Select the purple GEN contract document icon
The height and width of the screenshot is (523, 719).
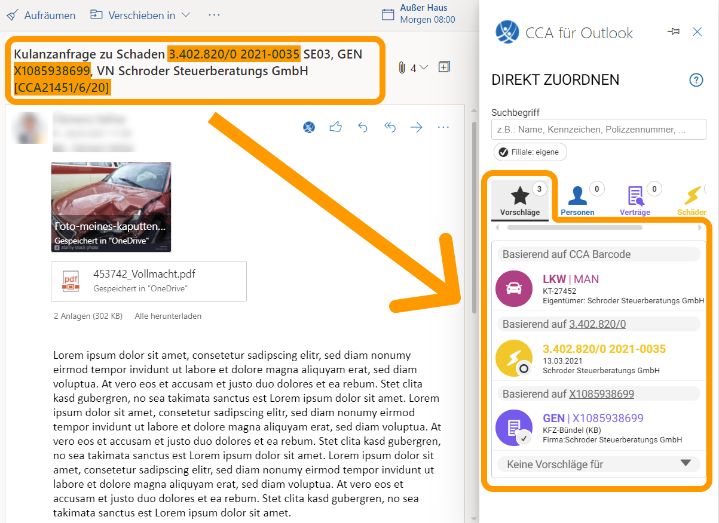tap(514, 427)
